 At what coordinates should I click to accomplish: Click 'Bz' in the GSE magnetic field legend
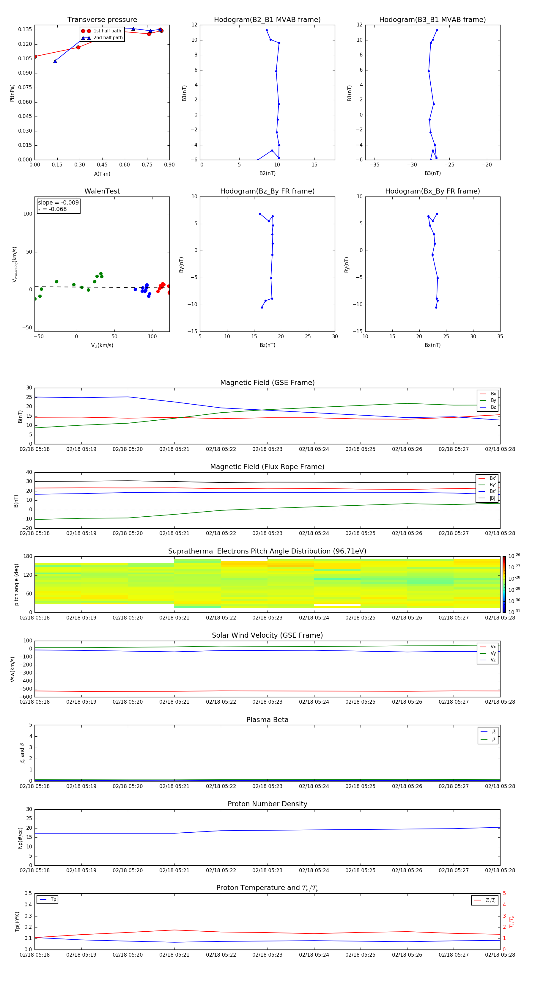click(x=493, y=407)
